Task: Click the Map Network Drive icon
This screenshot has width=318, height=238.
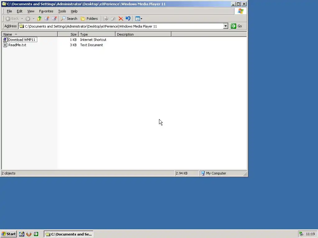Action: coord(47,19)
